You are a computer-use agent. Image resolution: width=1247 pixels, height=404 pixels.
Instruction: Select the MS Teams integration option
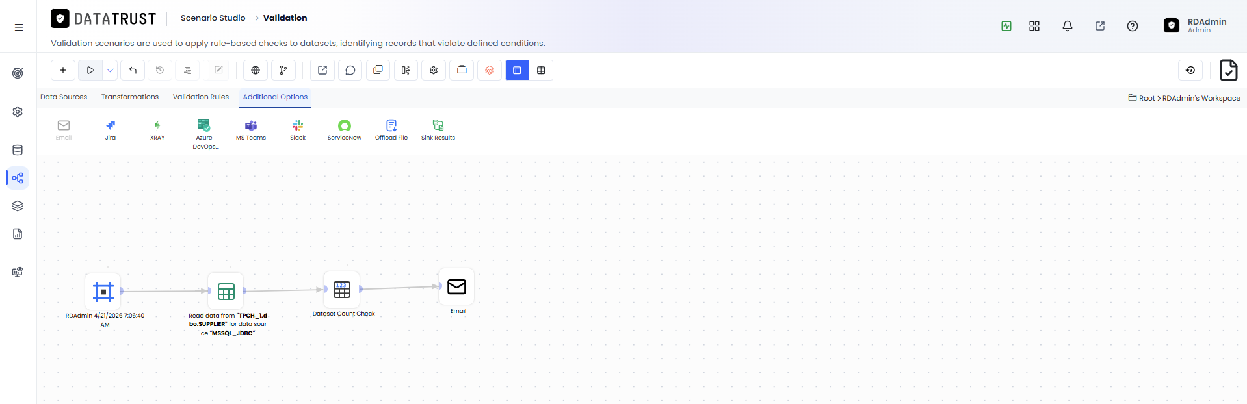click(x=251, y=130)
